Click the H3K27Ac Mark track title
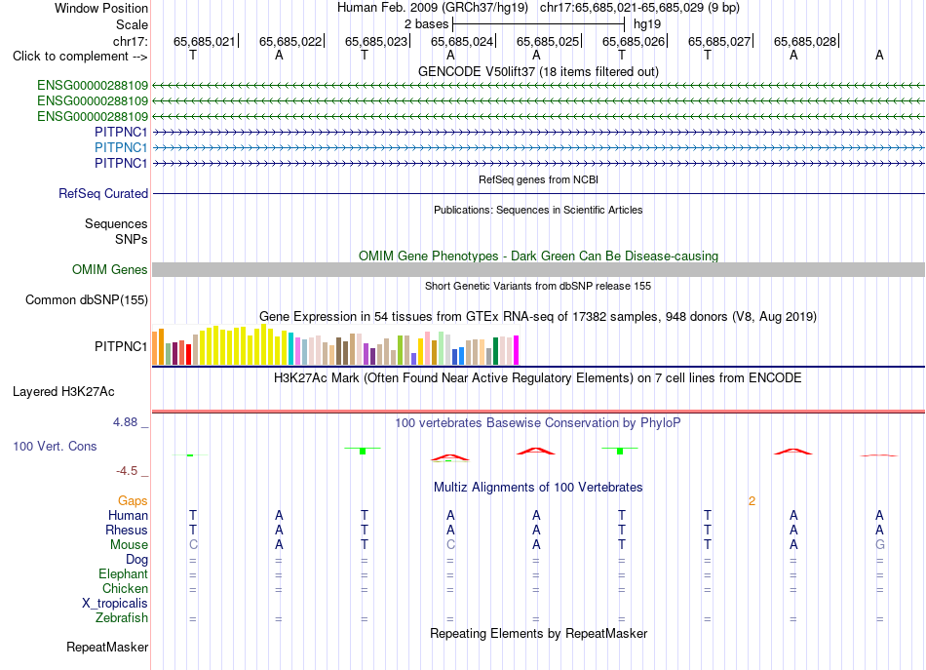Image resolution: width=926 pixels, height=670 pixels. pyautogui.click(x=538, y=377)
